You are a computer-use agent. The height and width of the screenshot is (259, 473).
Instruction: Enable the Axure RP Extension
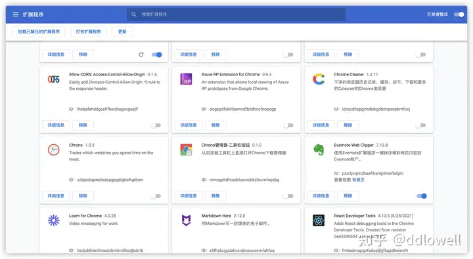(x=288, y=125)
